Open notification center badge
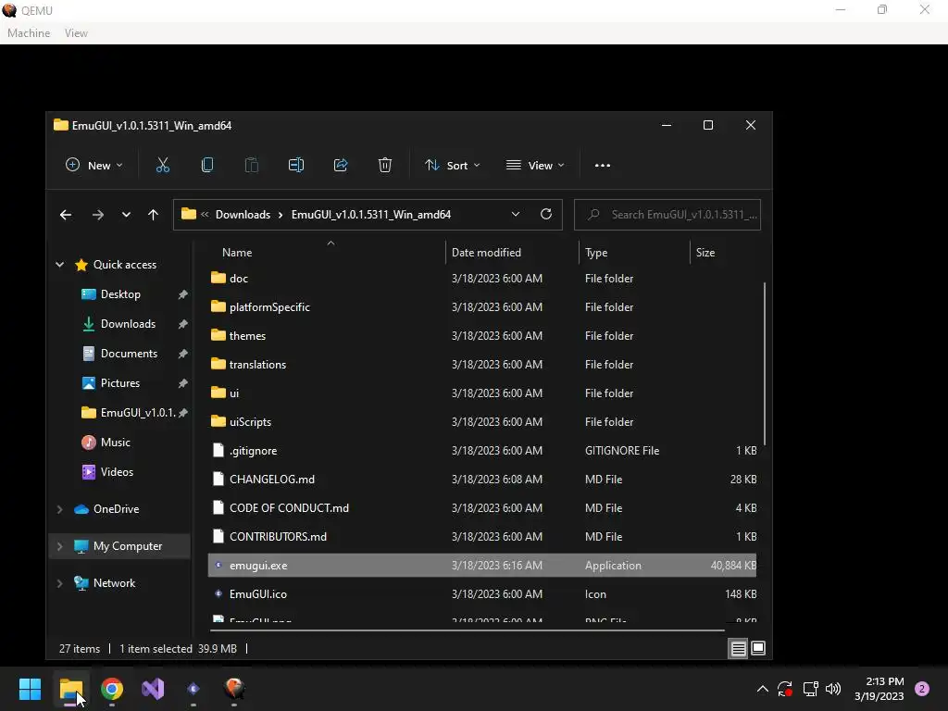This screenshot has height=711, width=948. tap(922, 689)
